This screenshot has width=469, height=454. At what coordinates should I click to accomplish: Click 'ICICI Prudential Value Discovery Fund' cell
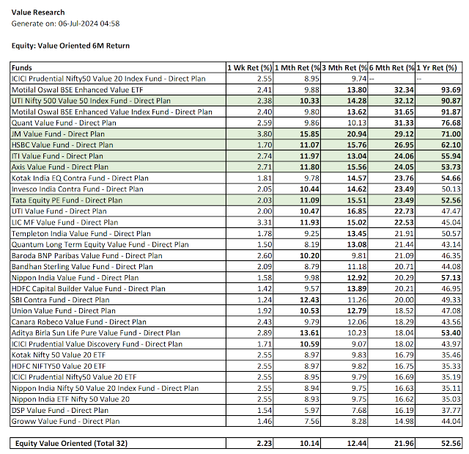(118, 344)
